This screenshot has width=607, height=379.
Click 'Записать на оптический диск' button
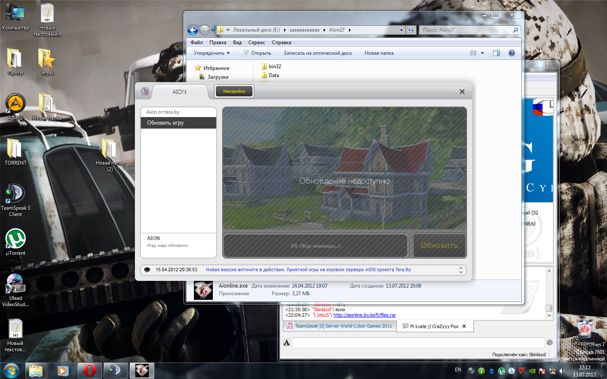coord(318,53)
